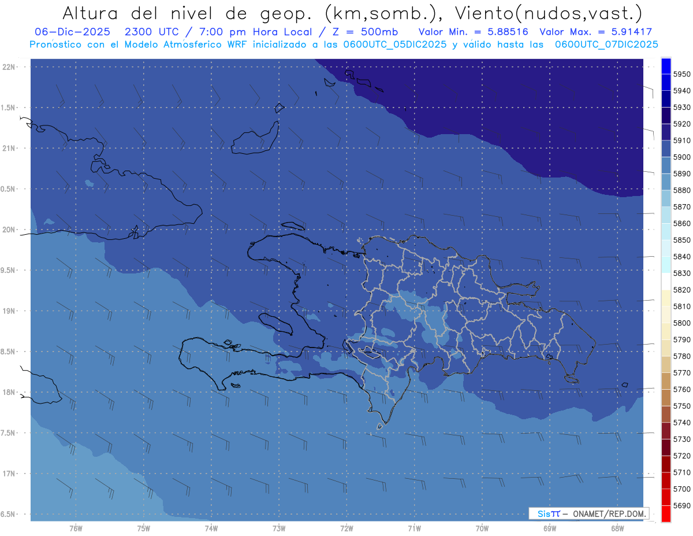Click the '0.5N' latitude label
The width and height of the screenshot is (693, 536).
(x=8, y=189)
